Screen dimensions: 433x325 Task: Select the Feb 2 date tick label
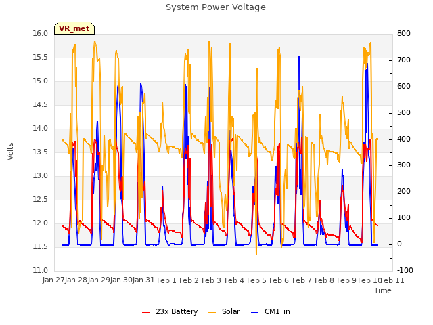[189, 280]
